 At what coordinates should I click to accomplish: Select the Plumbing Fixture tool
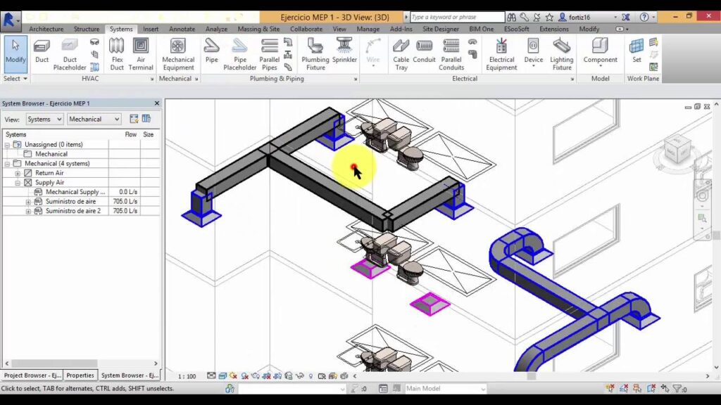(315, 53)
